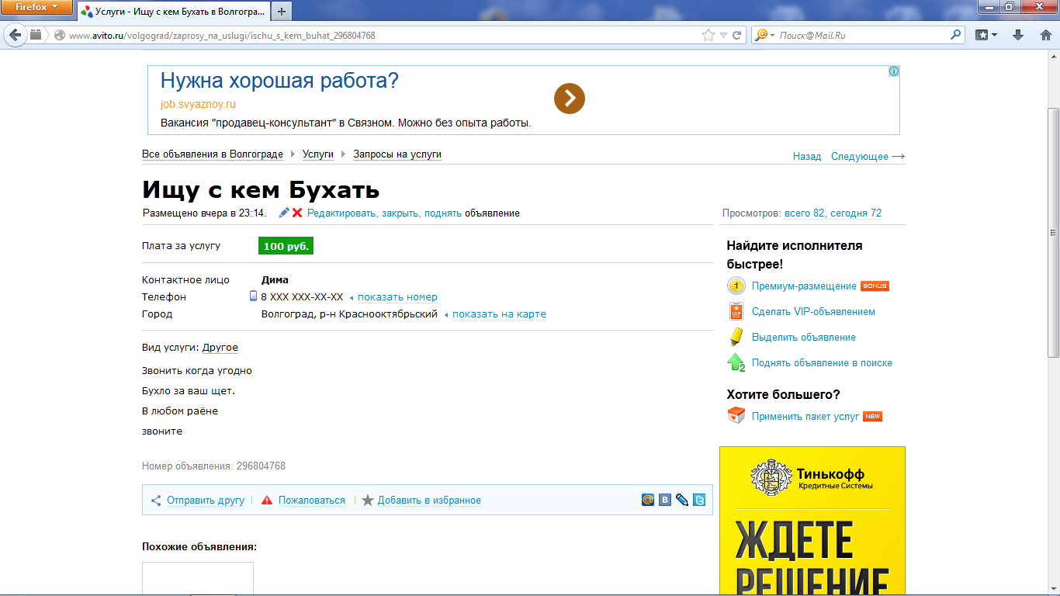Click the Премиум-размещение link
Screen dimensions: 1060x596
coord(804,286)
